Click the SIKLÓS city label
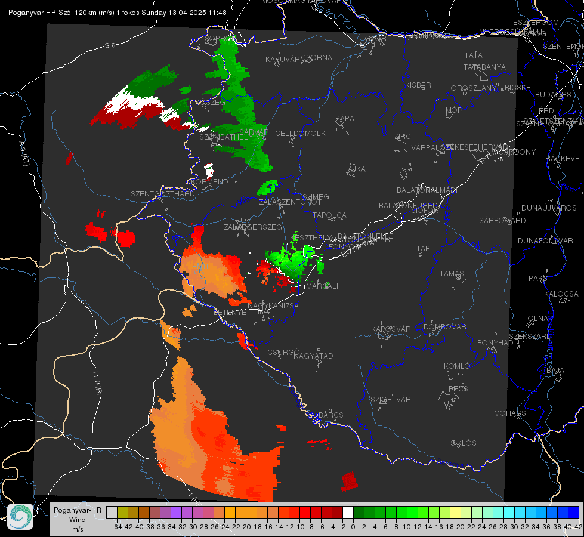The width and height of the screenshot is (584, 537). pos(464,443)
